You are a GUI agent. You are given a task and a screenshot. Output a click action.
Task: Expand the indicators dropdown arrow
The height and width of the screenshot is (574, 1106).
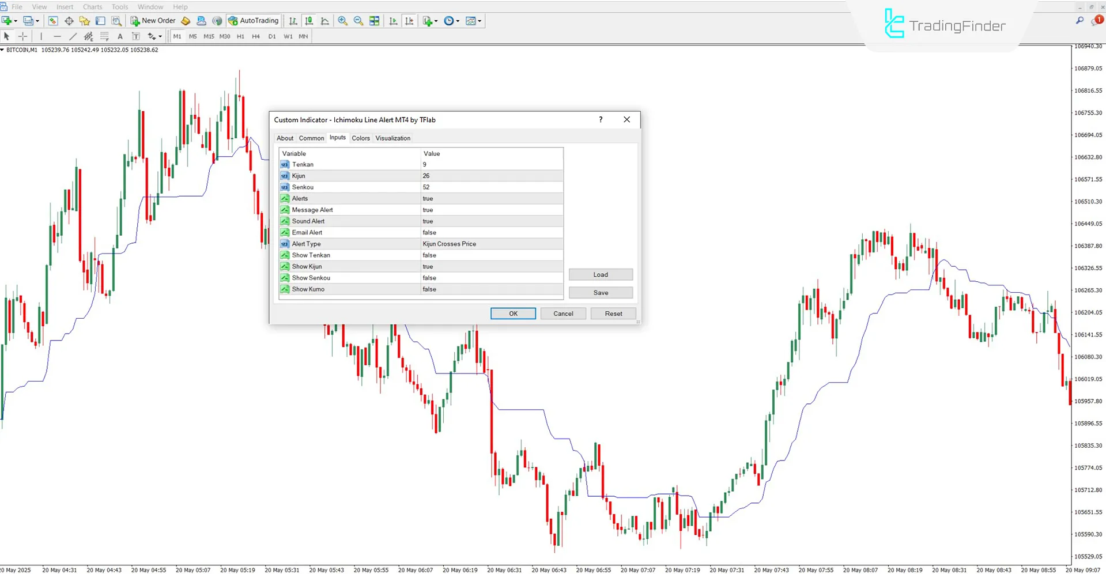[435, 21]
